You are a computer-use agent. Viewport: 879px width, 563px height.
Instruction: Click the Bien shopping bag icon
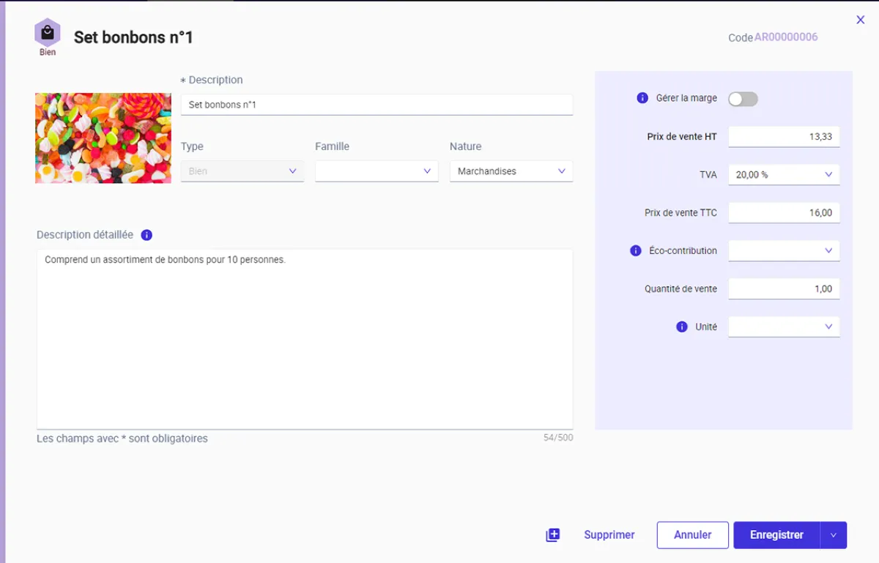[48, 32]
